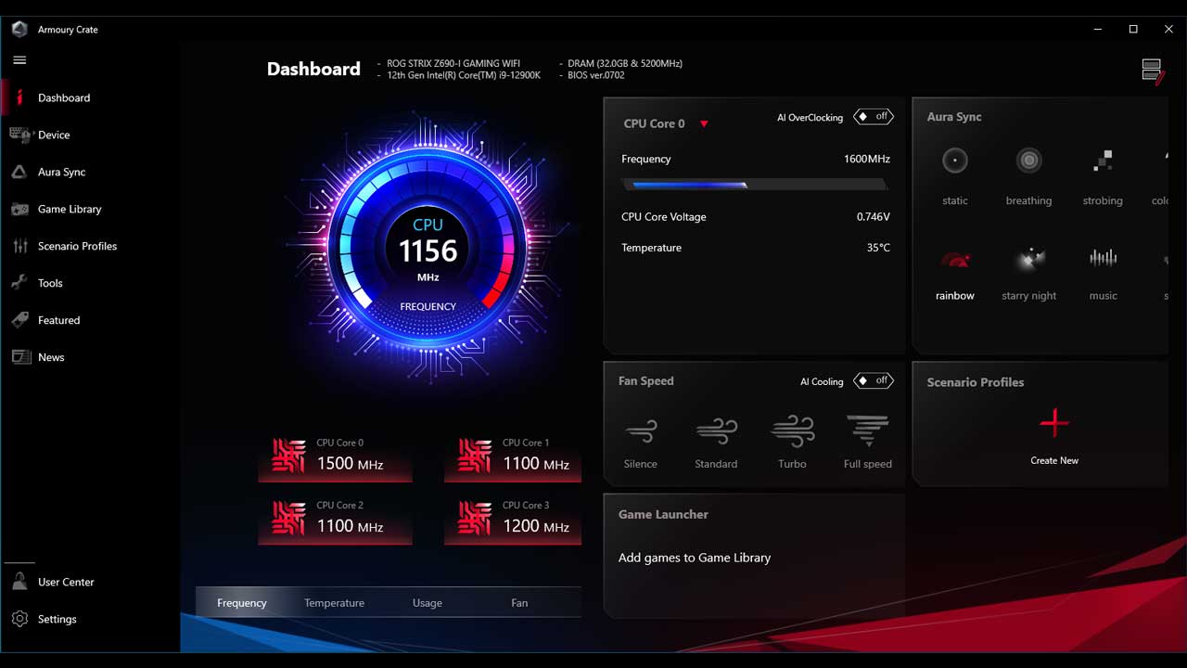Open the Tools section
Screen dimensions: 1187x668
tap(50, 283)
